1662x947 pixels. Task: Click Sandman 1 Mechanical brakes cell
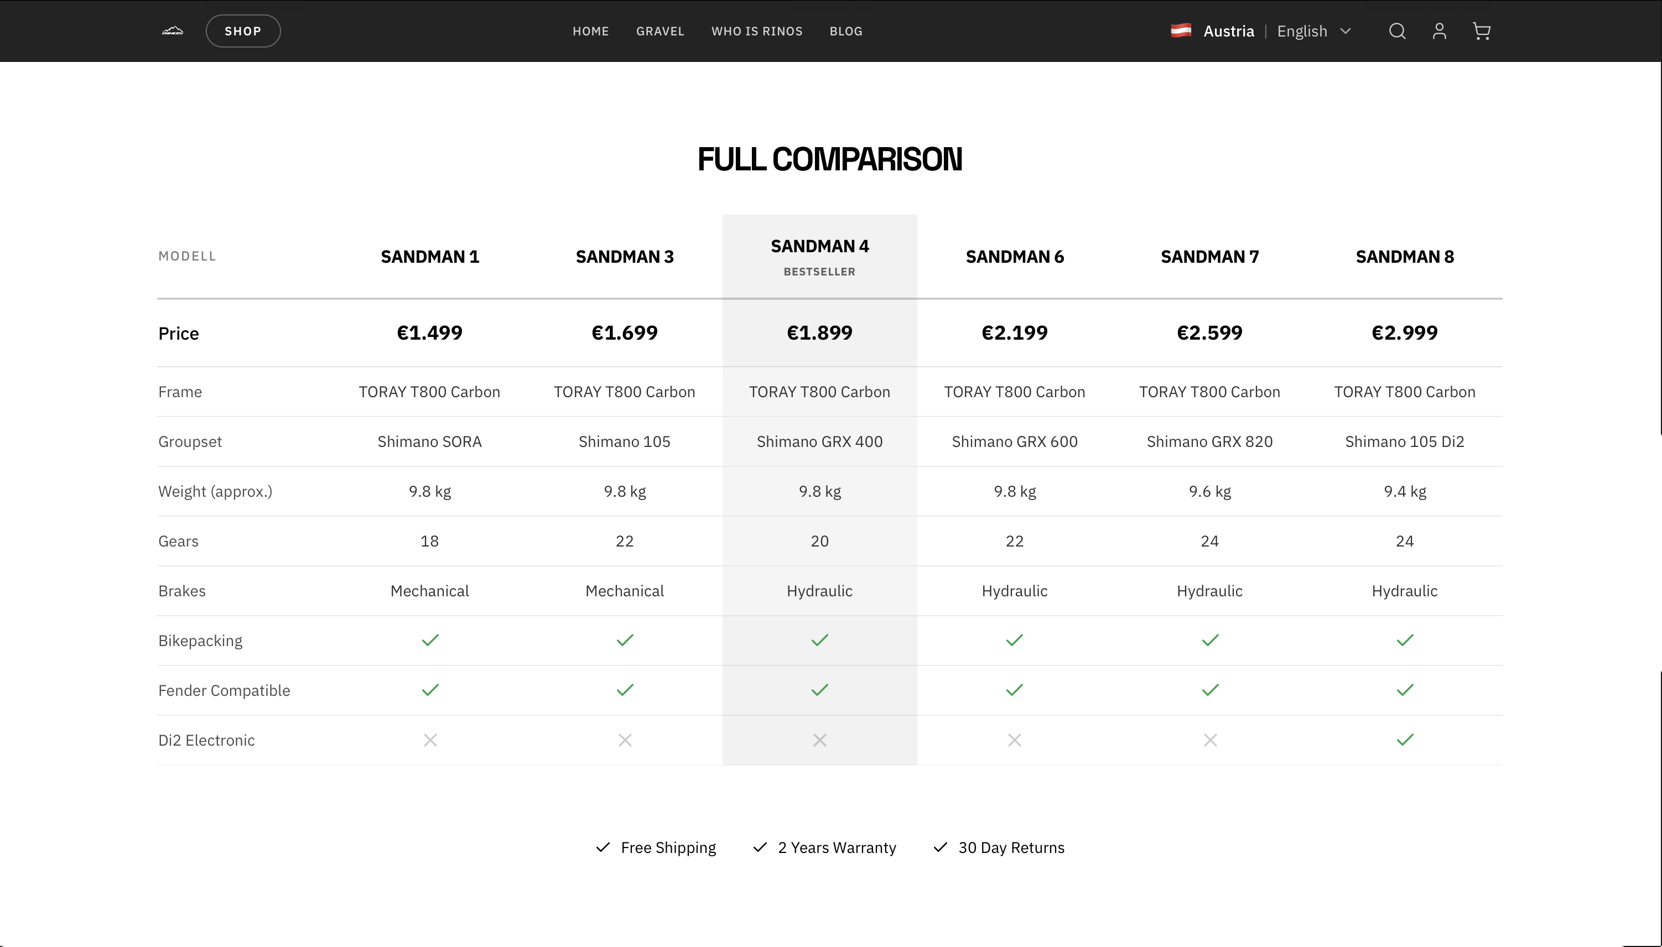(x=430, y=591)
